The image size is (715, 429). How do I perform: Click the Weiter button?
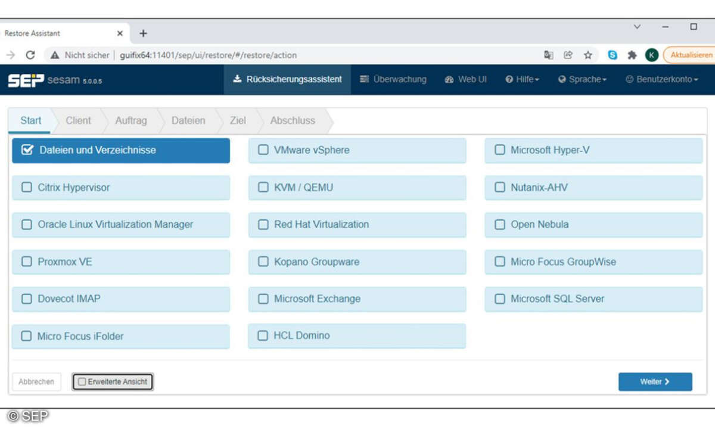[655, 382]
